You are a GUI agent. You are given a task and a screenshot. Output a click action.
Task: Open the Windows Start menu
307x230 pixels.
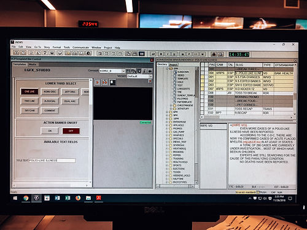(15, 198)
